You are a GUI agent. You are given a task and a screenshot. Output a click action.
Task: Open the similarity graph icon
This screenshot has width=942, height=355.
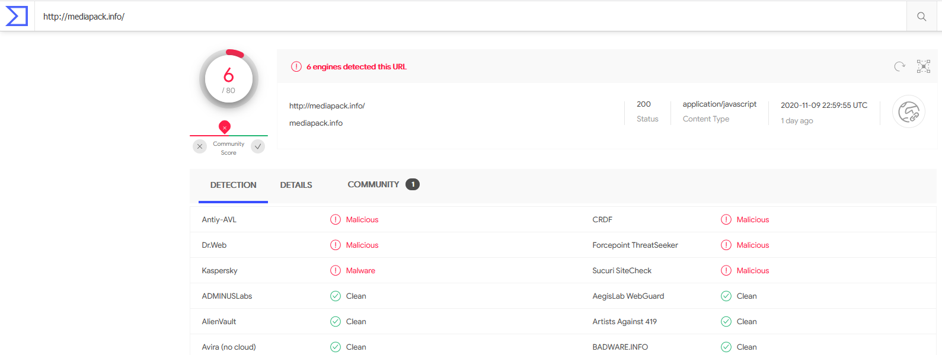[x=923, y=66]
